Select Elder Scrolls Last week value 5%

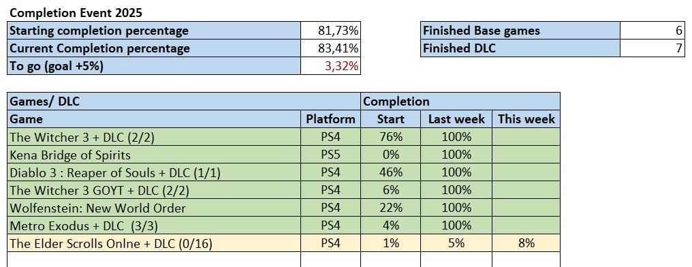pyautogui.click(x=456, y=242)
